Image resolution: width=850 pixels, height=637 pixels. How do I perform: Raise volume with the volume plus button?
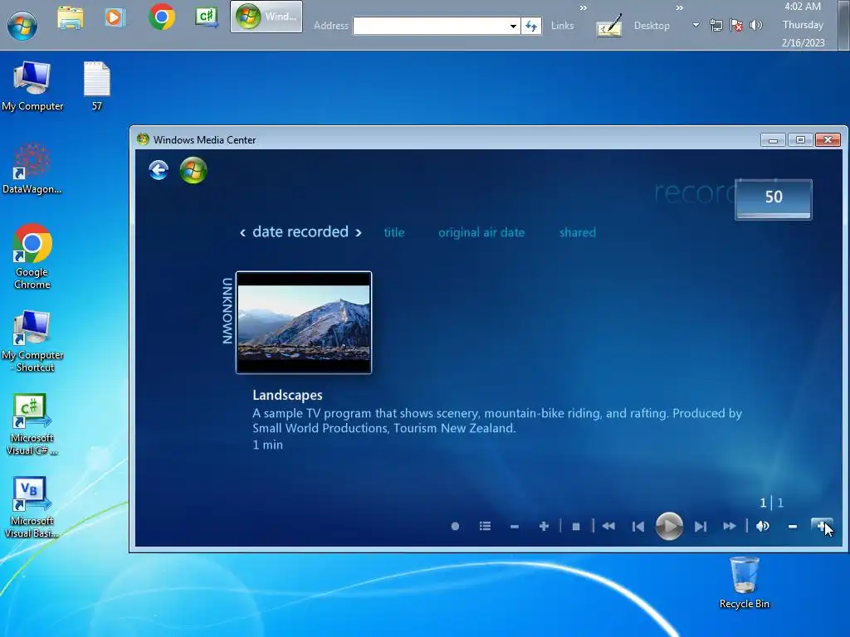821,525
